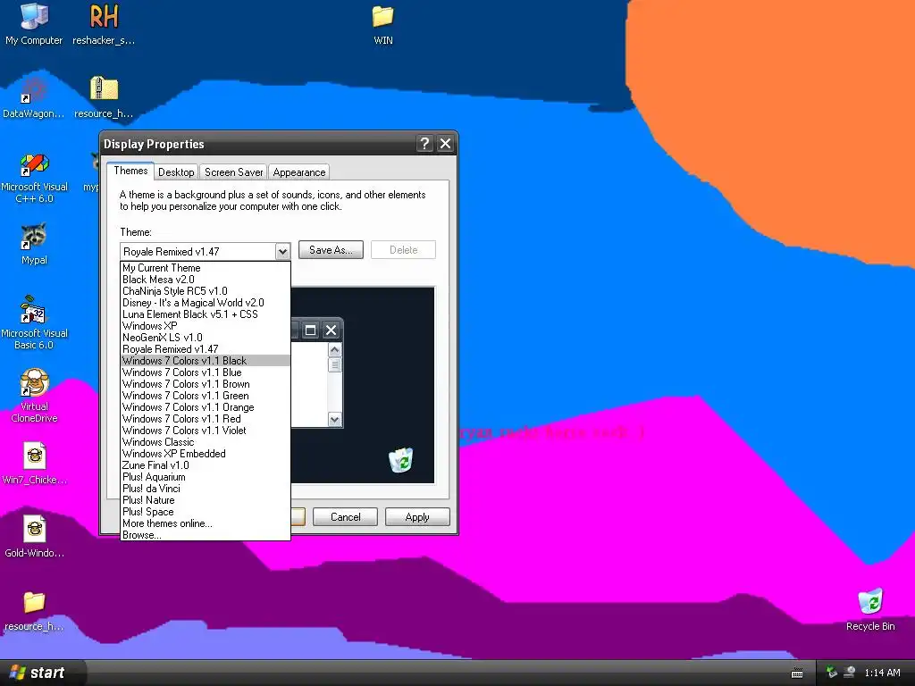Click the preview window's maximize button
The image size is (915, 686).
click(x=310, y=330)
